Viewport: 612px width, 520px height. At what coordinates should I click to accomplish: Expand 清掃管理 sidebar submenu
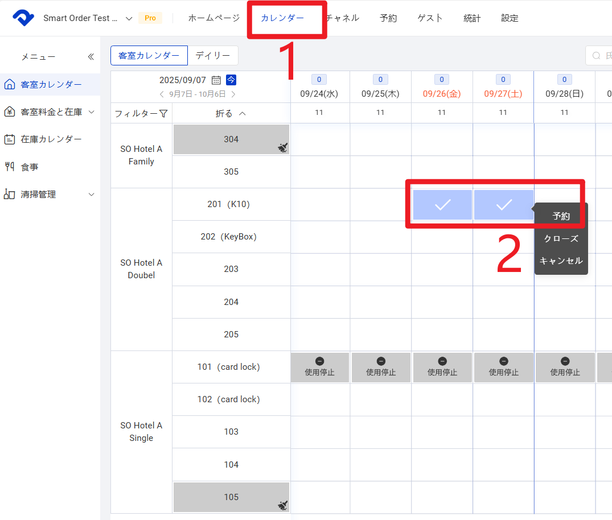(x=92, y=195)
